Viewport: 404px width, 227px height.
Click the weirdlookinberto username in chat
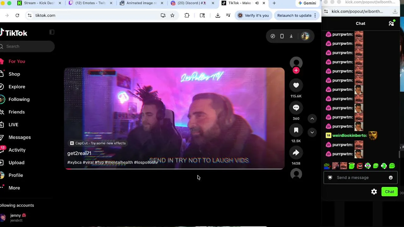click(x=350, y=136)
